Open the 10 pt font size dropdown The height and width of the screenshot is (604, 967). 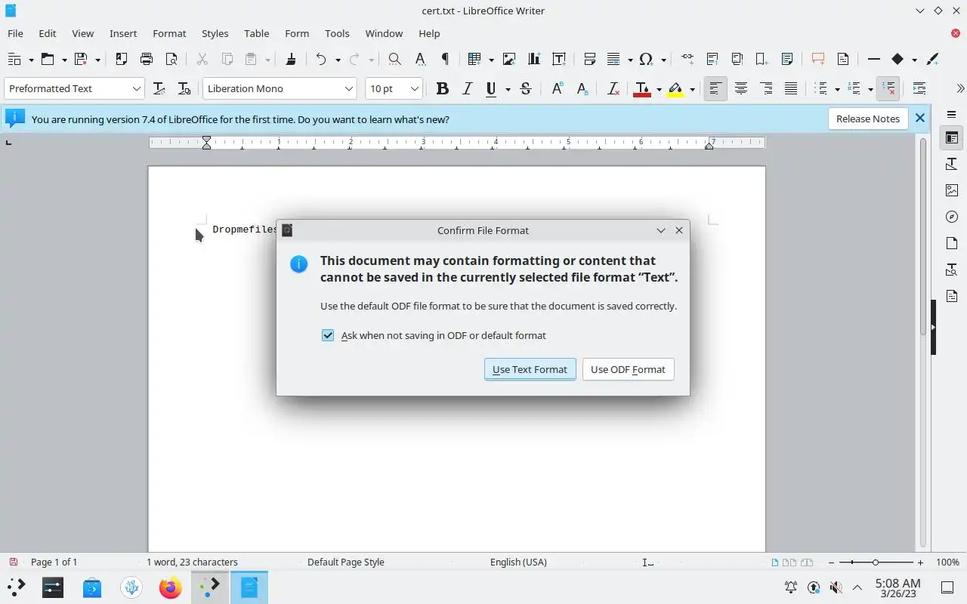[x=414, y=88]
